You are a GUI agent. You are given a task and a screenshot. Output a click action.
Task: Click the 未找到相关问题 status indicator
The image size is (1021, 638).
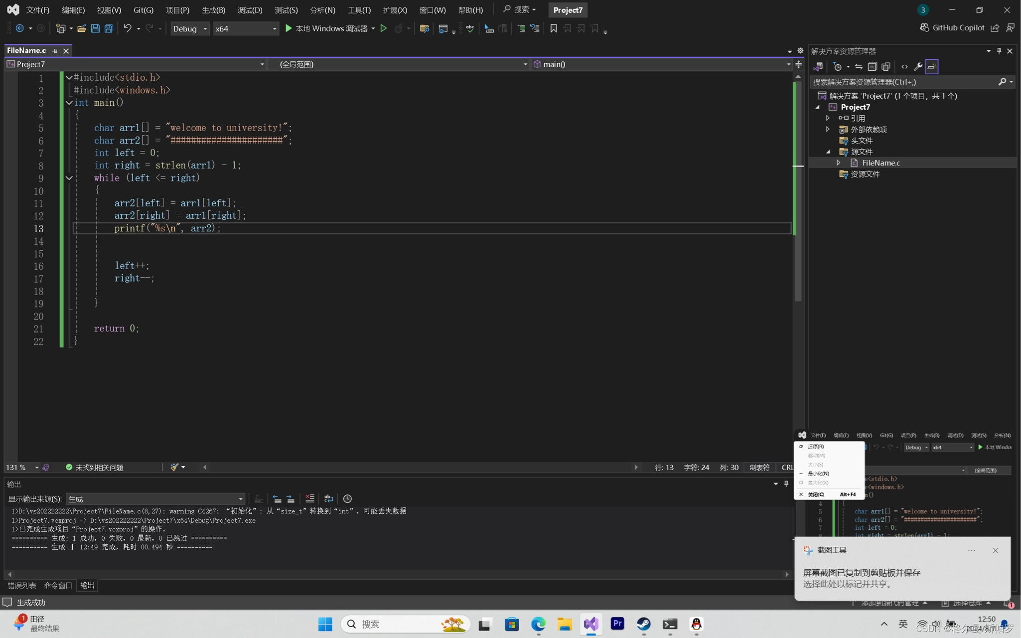94,467
